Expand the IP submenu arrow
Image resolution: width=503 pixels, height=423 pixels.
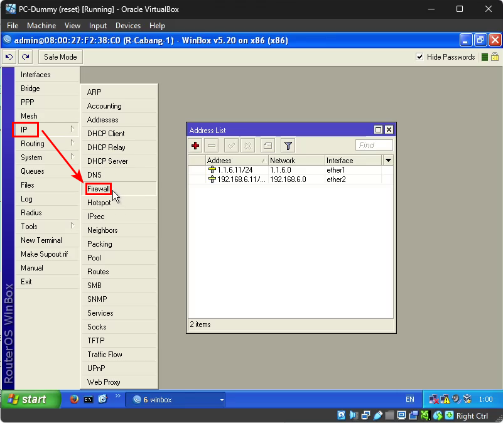(x=72, y=129)
